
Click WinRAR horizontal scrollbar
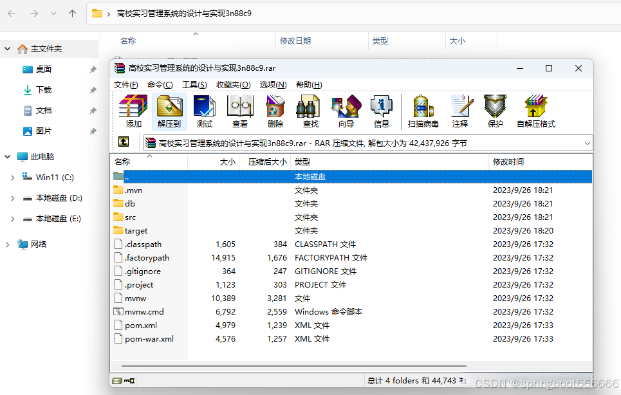click(294, 366)
